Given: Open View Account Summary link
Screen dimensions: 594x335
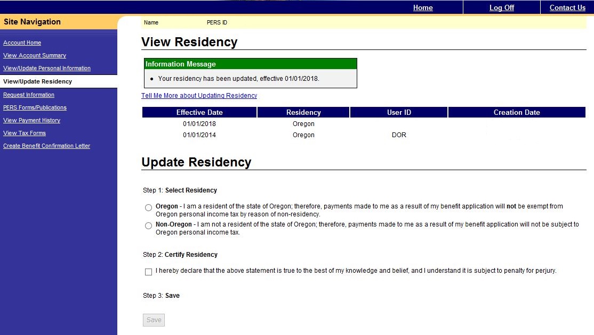Looking at the screenshot, I should pos(35,55).
